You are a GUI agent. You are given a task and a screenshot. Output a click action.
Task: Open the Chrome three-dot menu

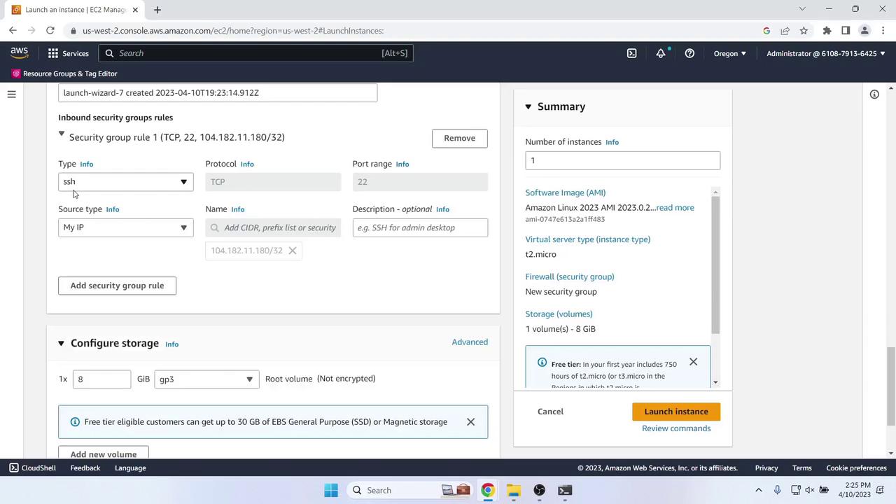[883, 31]
